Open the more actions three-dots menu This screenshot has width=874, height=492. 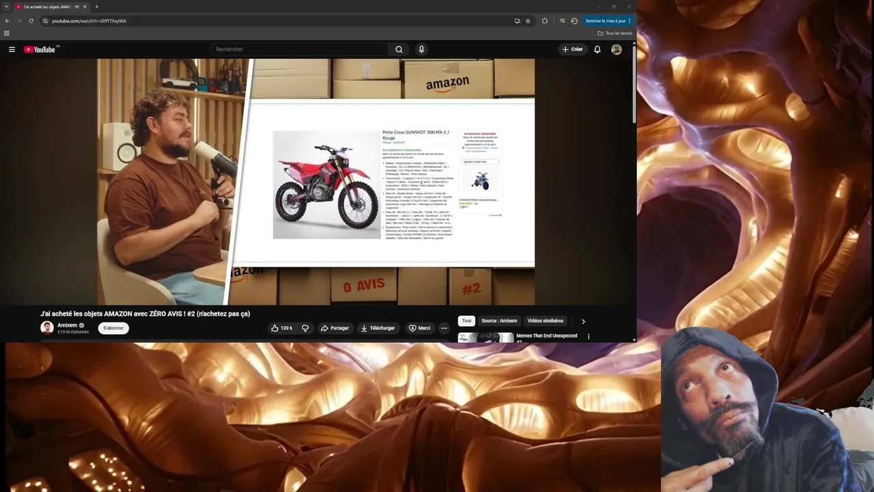point(444,328)
